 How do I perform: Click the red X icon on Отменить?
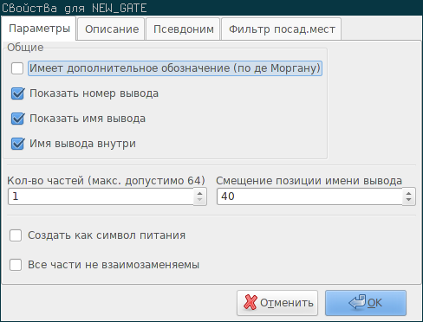point(250,302)
